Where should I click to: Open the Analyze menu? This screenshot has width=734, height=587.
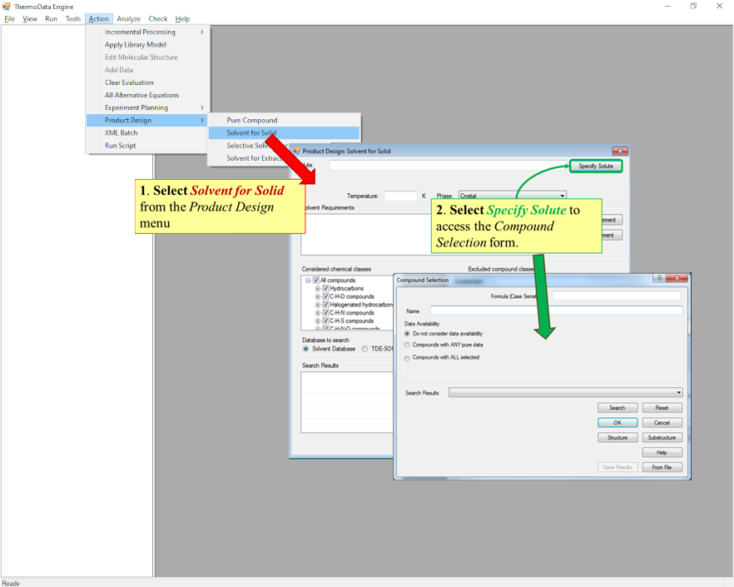click(129, 19)
